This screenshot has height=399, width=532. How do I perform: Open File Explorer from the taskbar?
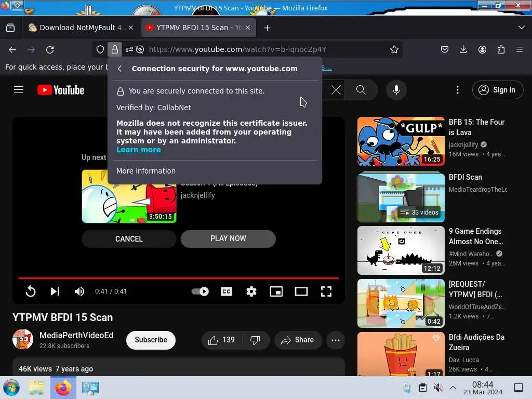(x=36, y=388)
